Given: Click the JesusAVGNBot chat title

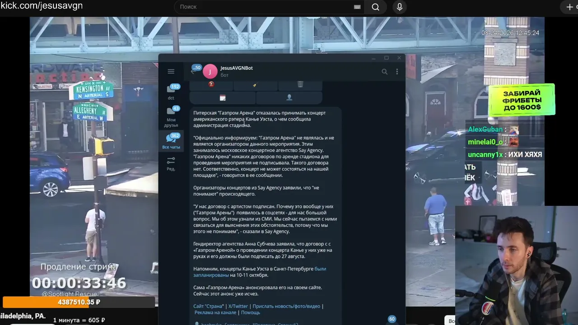Looking at the screenshot, I should pyautogui.click(x=237, y=68).
